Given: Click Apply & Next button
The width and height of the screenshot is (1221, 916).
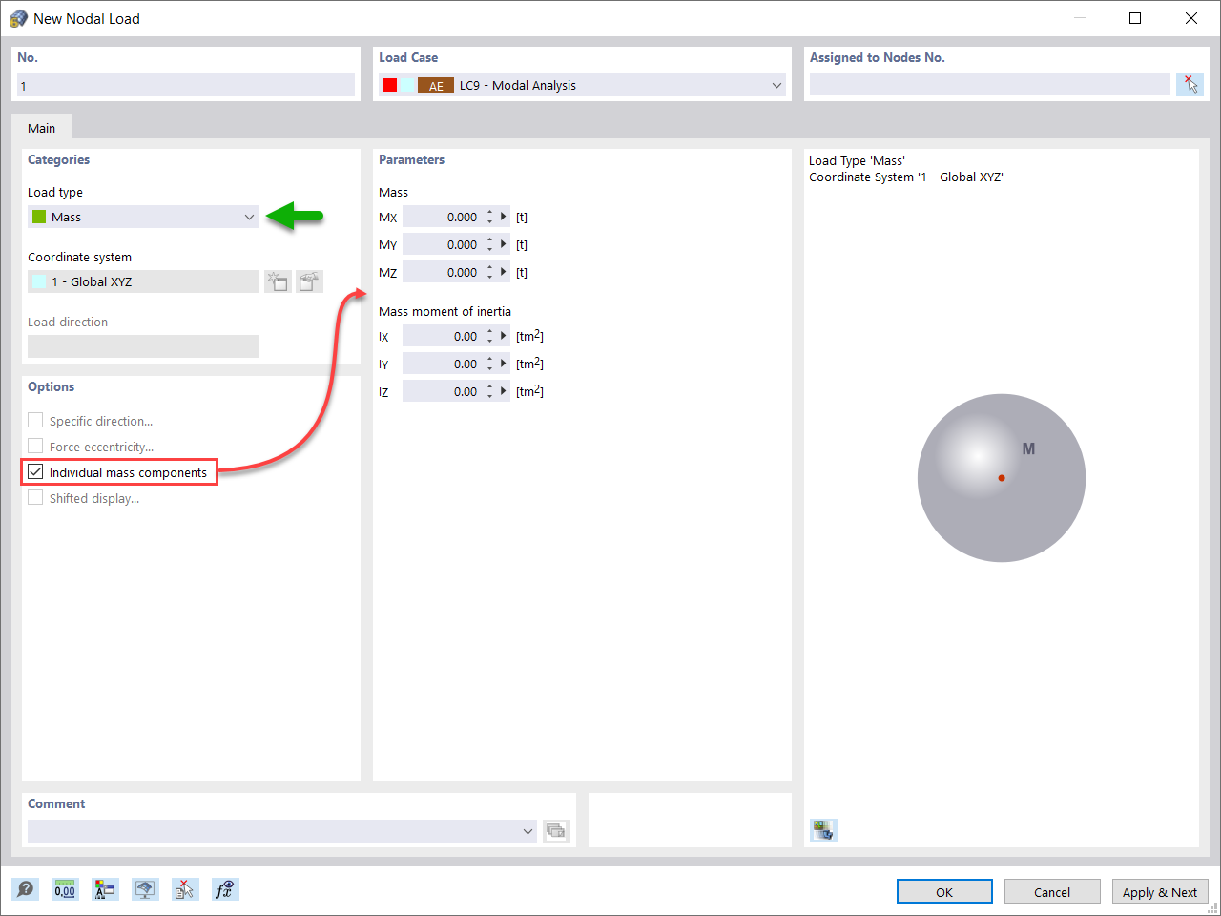Looking at the screenshot, I should tap(1160, 891).
